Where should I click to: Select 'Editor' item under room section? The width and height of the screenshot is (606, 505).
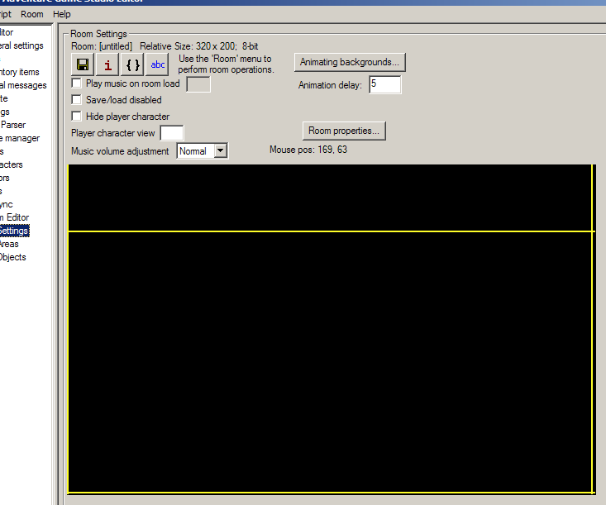coord(15,217)
